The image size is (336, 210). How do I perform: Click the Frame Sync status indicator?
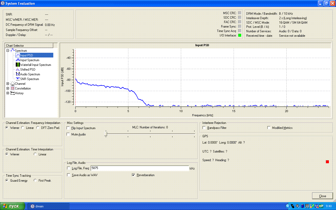[x=239, y=26]
